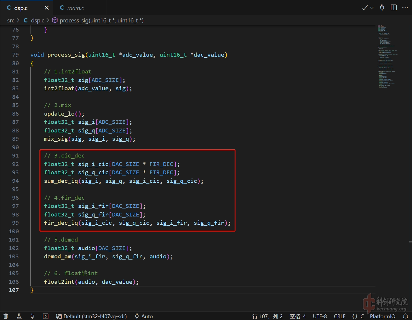The image size is (412, 320).
Task: Toggle CRLF line ending setting
Action: [x=340, y=316]
